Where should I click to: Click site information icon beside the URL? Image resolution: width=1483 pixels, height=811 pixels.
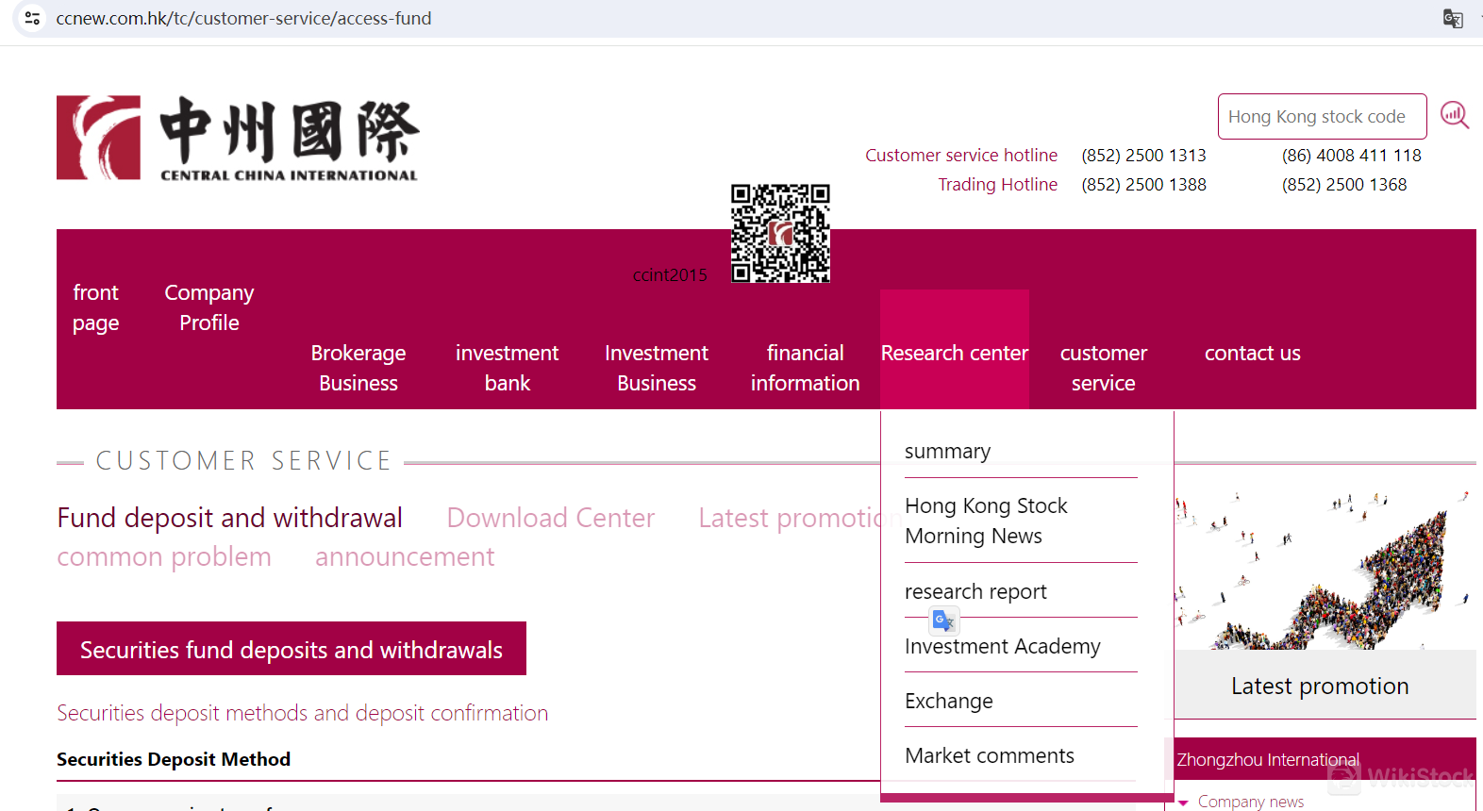(x=32, y=18)
